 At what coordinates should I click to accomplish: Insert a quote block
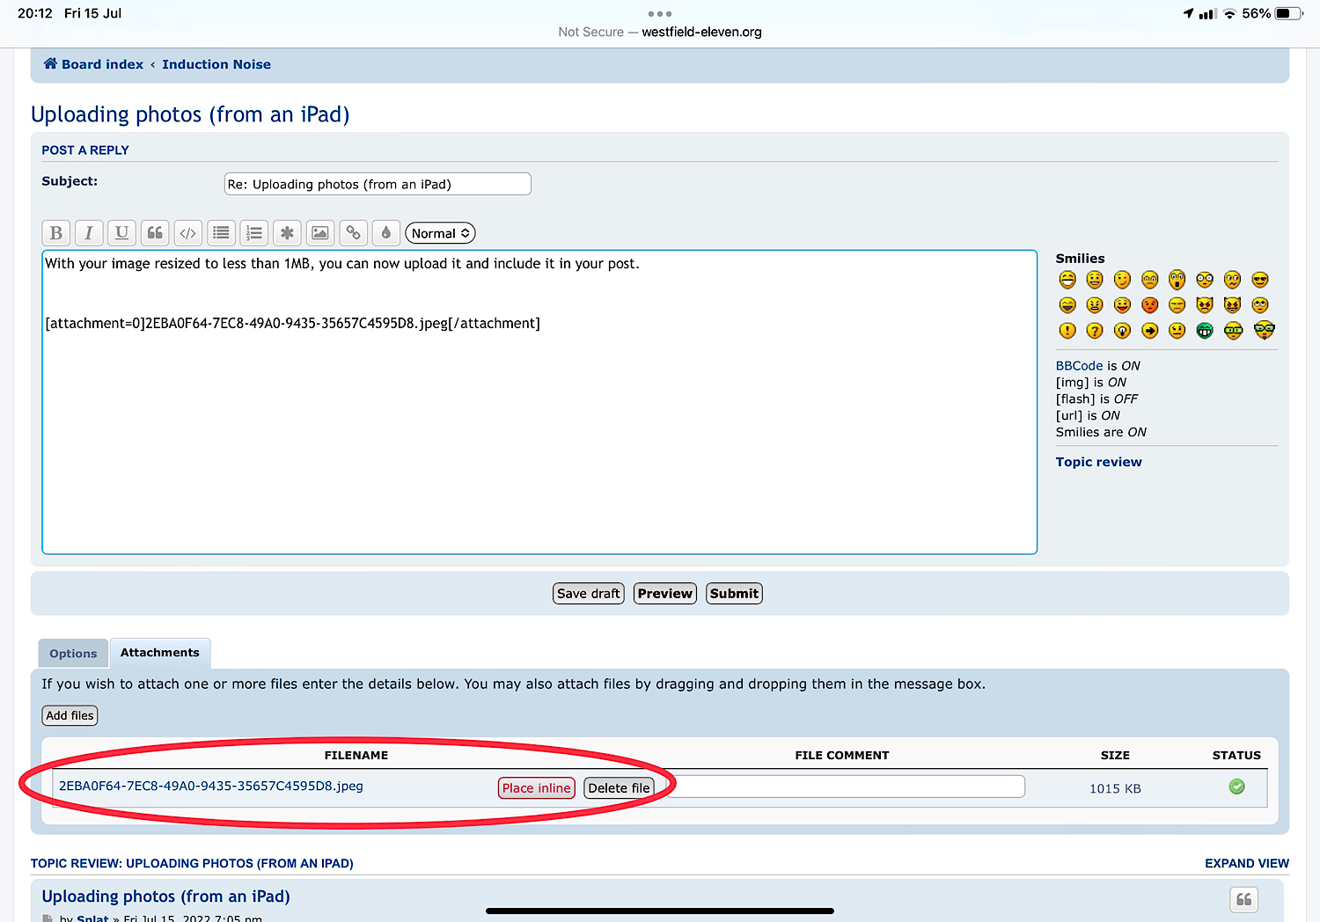pos(155,233)
